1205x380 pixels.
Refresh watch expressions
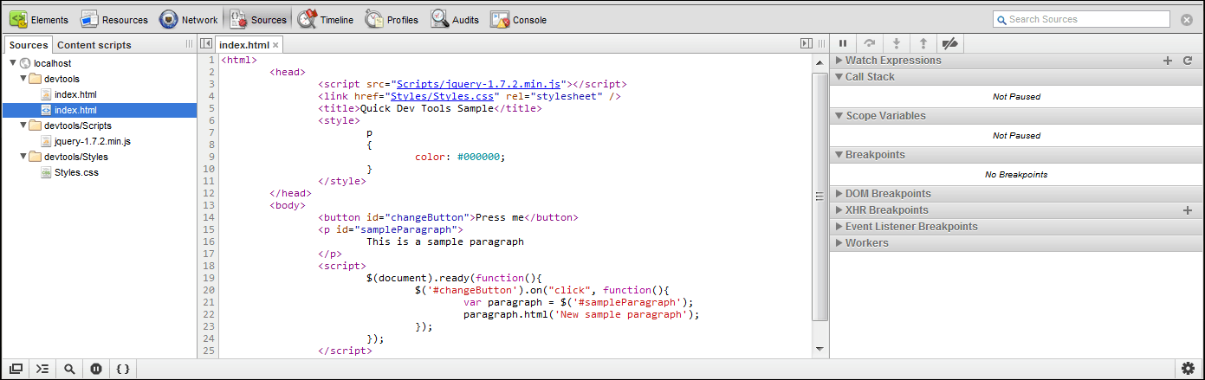[1188, 61]
